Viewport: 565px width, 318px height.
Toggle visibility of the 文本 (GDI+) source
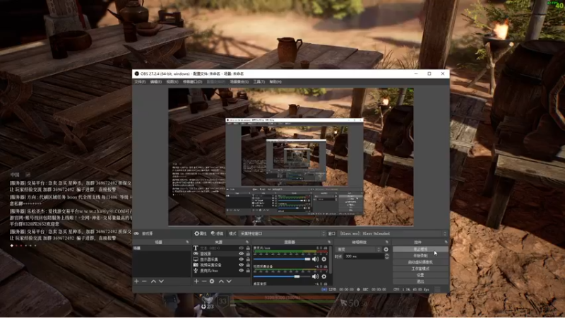tap(241, 248)
